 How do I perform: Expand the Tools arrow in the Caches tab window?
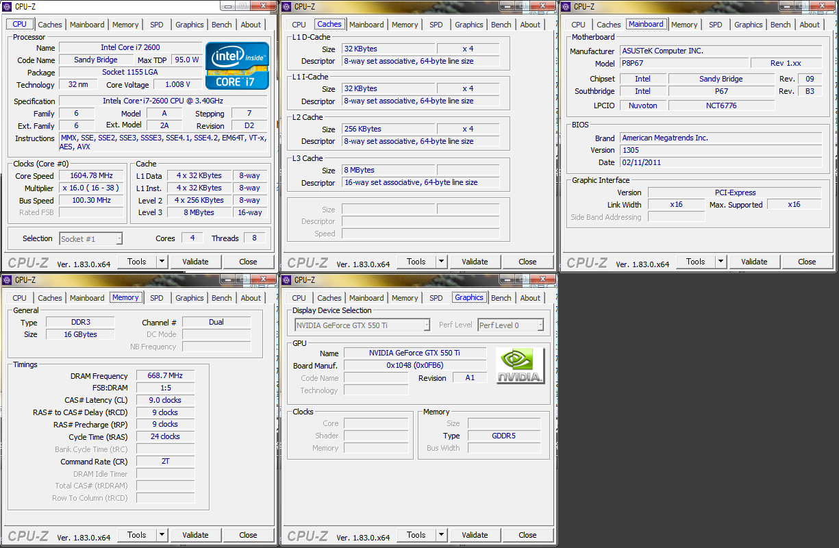(441, 261)
